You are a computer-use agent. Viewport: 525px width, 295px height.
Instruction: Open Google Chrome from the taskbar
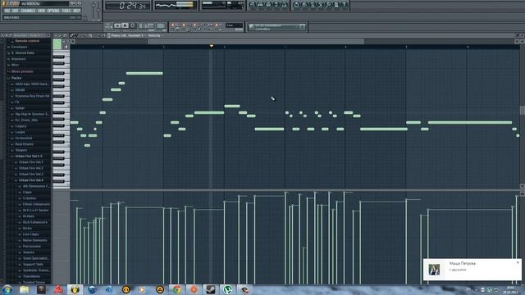177,289
